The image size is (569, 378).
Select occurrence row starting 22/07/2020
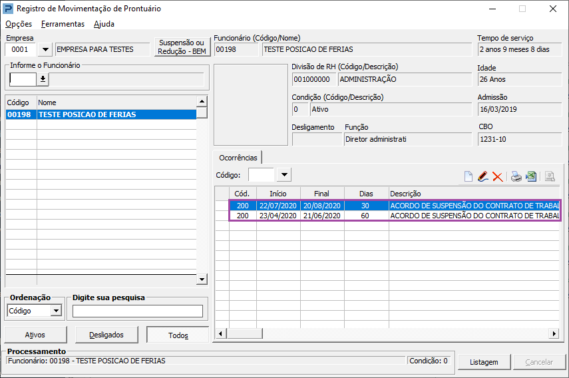click(395, 206)
